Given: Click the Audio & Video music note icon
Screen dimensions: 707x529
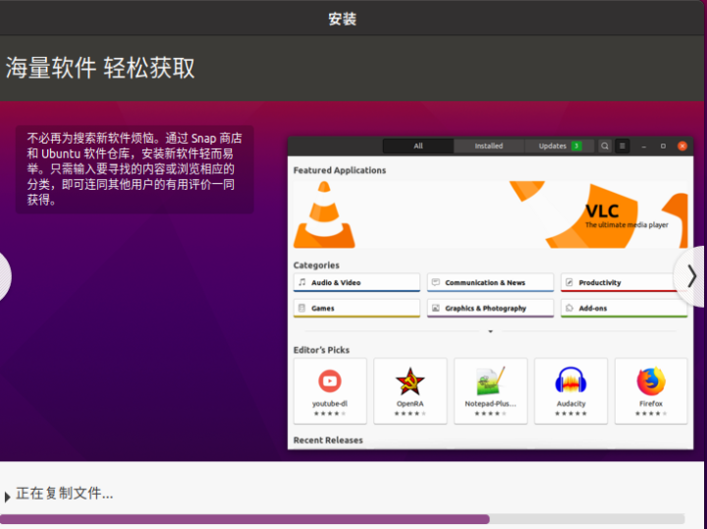Looking at the screenshot, I should tap(302, 282).
